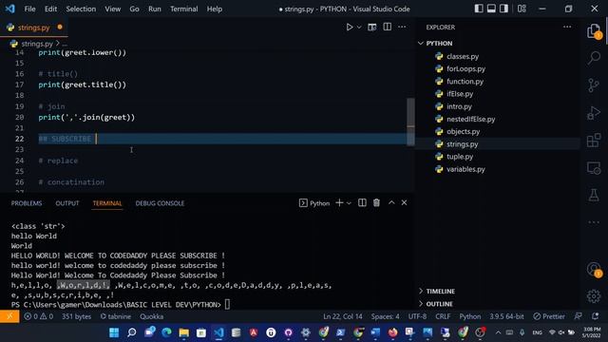Open the Visual Studio Code logo menu
This screenshot has height=342, width=608.
10,9
